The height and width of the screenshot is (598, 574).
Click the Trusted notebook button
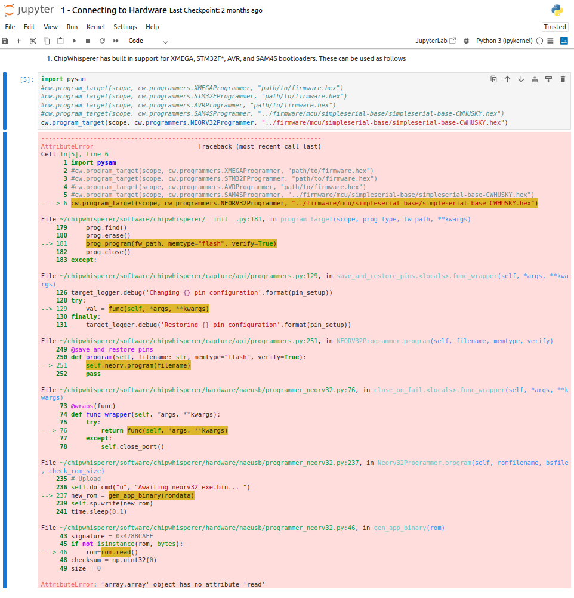point(554,27)
